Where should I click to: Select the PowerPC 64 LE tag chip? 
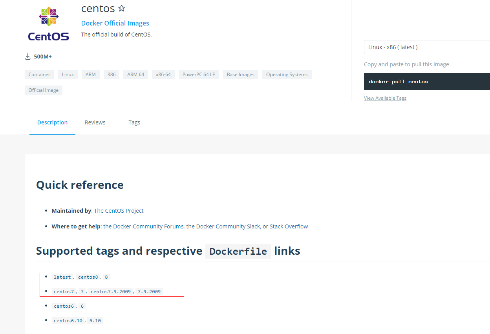pos(199,75)
